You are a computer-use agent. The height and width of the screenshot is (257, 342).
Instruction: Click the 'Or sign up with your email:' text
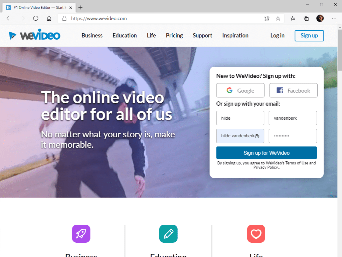(x=248, y=104)
